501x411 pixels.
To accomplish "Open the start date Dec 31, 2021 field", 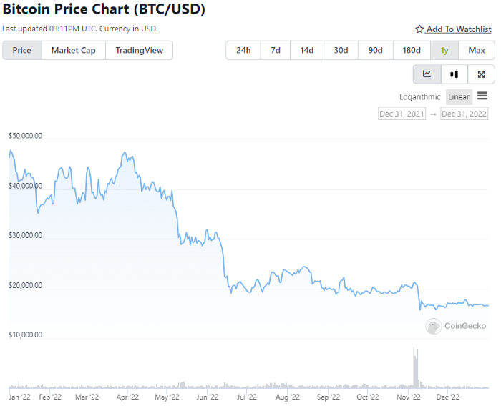I will click(x=402, y=114).
